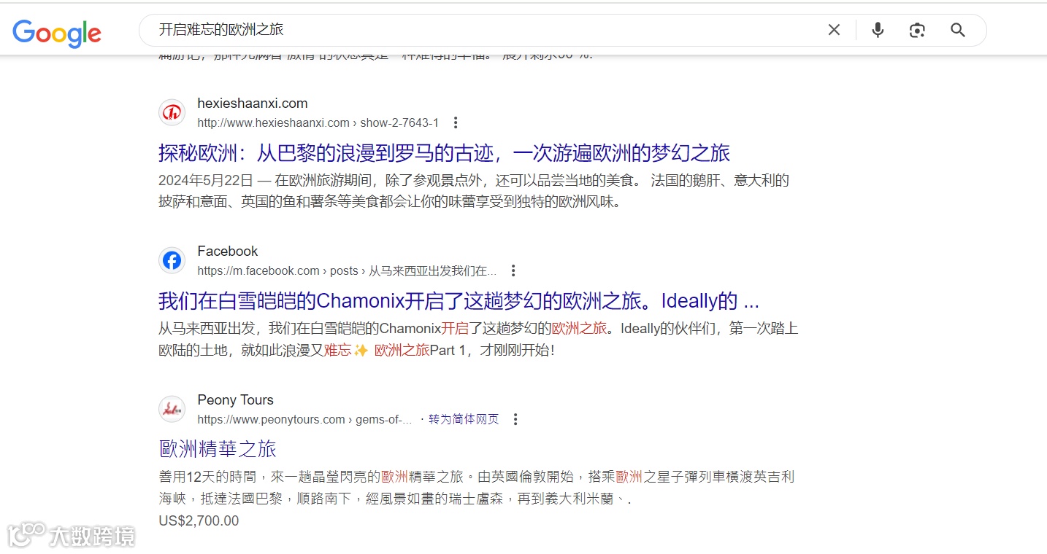
Task: Click the Facebook snippet starting 从马来西亚出发
Action: click(x=478, y=339)
